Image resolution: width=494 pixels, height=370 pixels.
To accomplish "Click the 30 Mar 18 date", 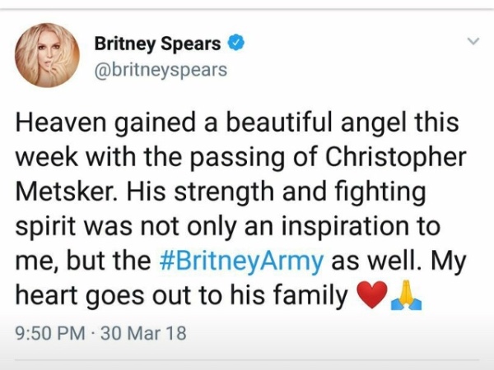I will (143, 333).
